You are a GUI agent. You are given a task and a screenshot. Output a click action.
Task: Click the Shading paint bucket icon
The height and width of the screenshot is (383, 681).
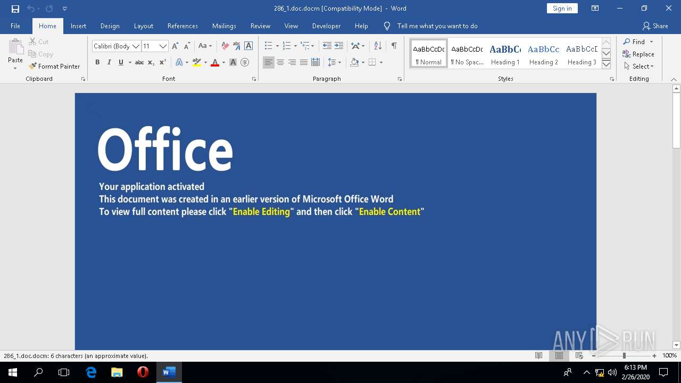354,62
